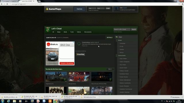The image size is (184, 103).
Task: Select the Forest / Woods environment
Action: click(x=124, y=77)
